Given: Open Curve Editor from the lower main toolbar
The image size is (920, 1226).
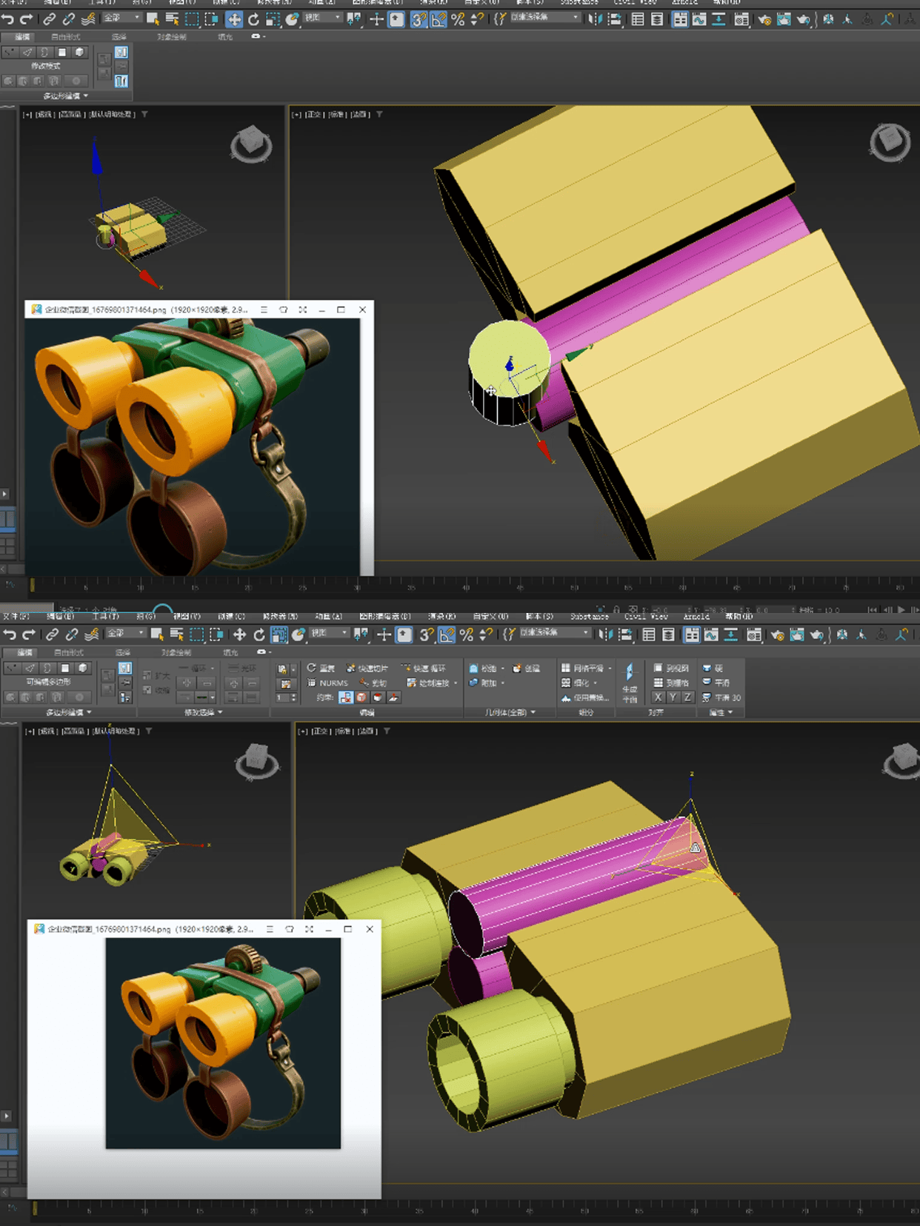Looking at the screenshot, I should coord(711,634).
